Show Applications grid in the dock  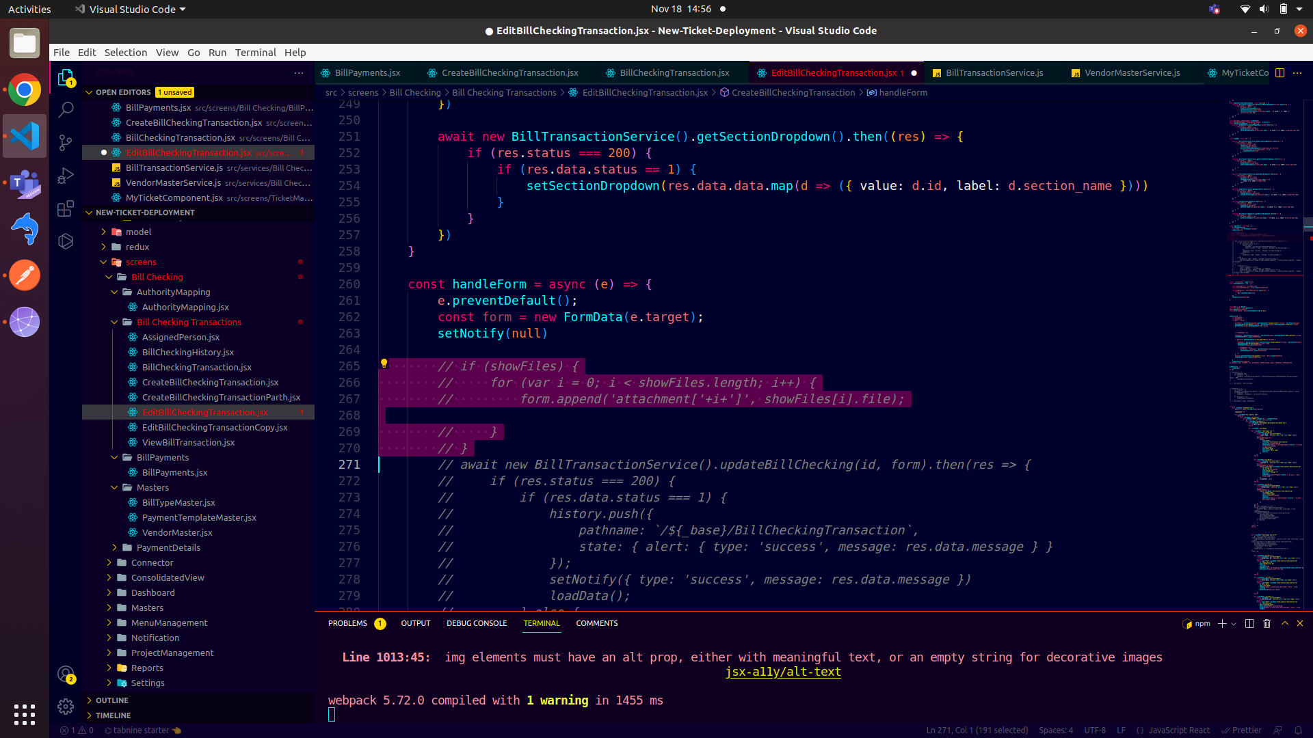[x=25, y=714]
